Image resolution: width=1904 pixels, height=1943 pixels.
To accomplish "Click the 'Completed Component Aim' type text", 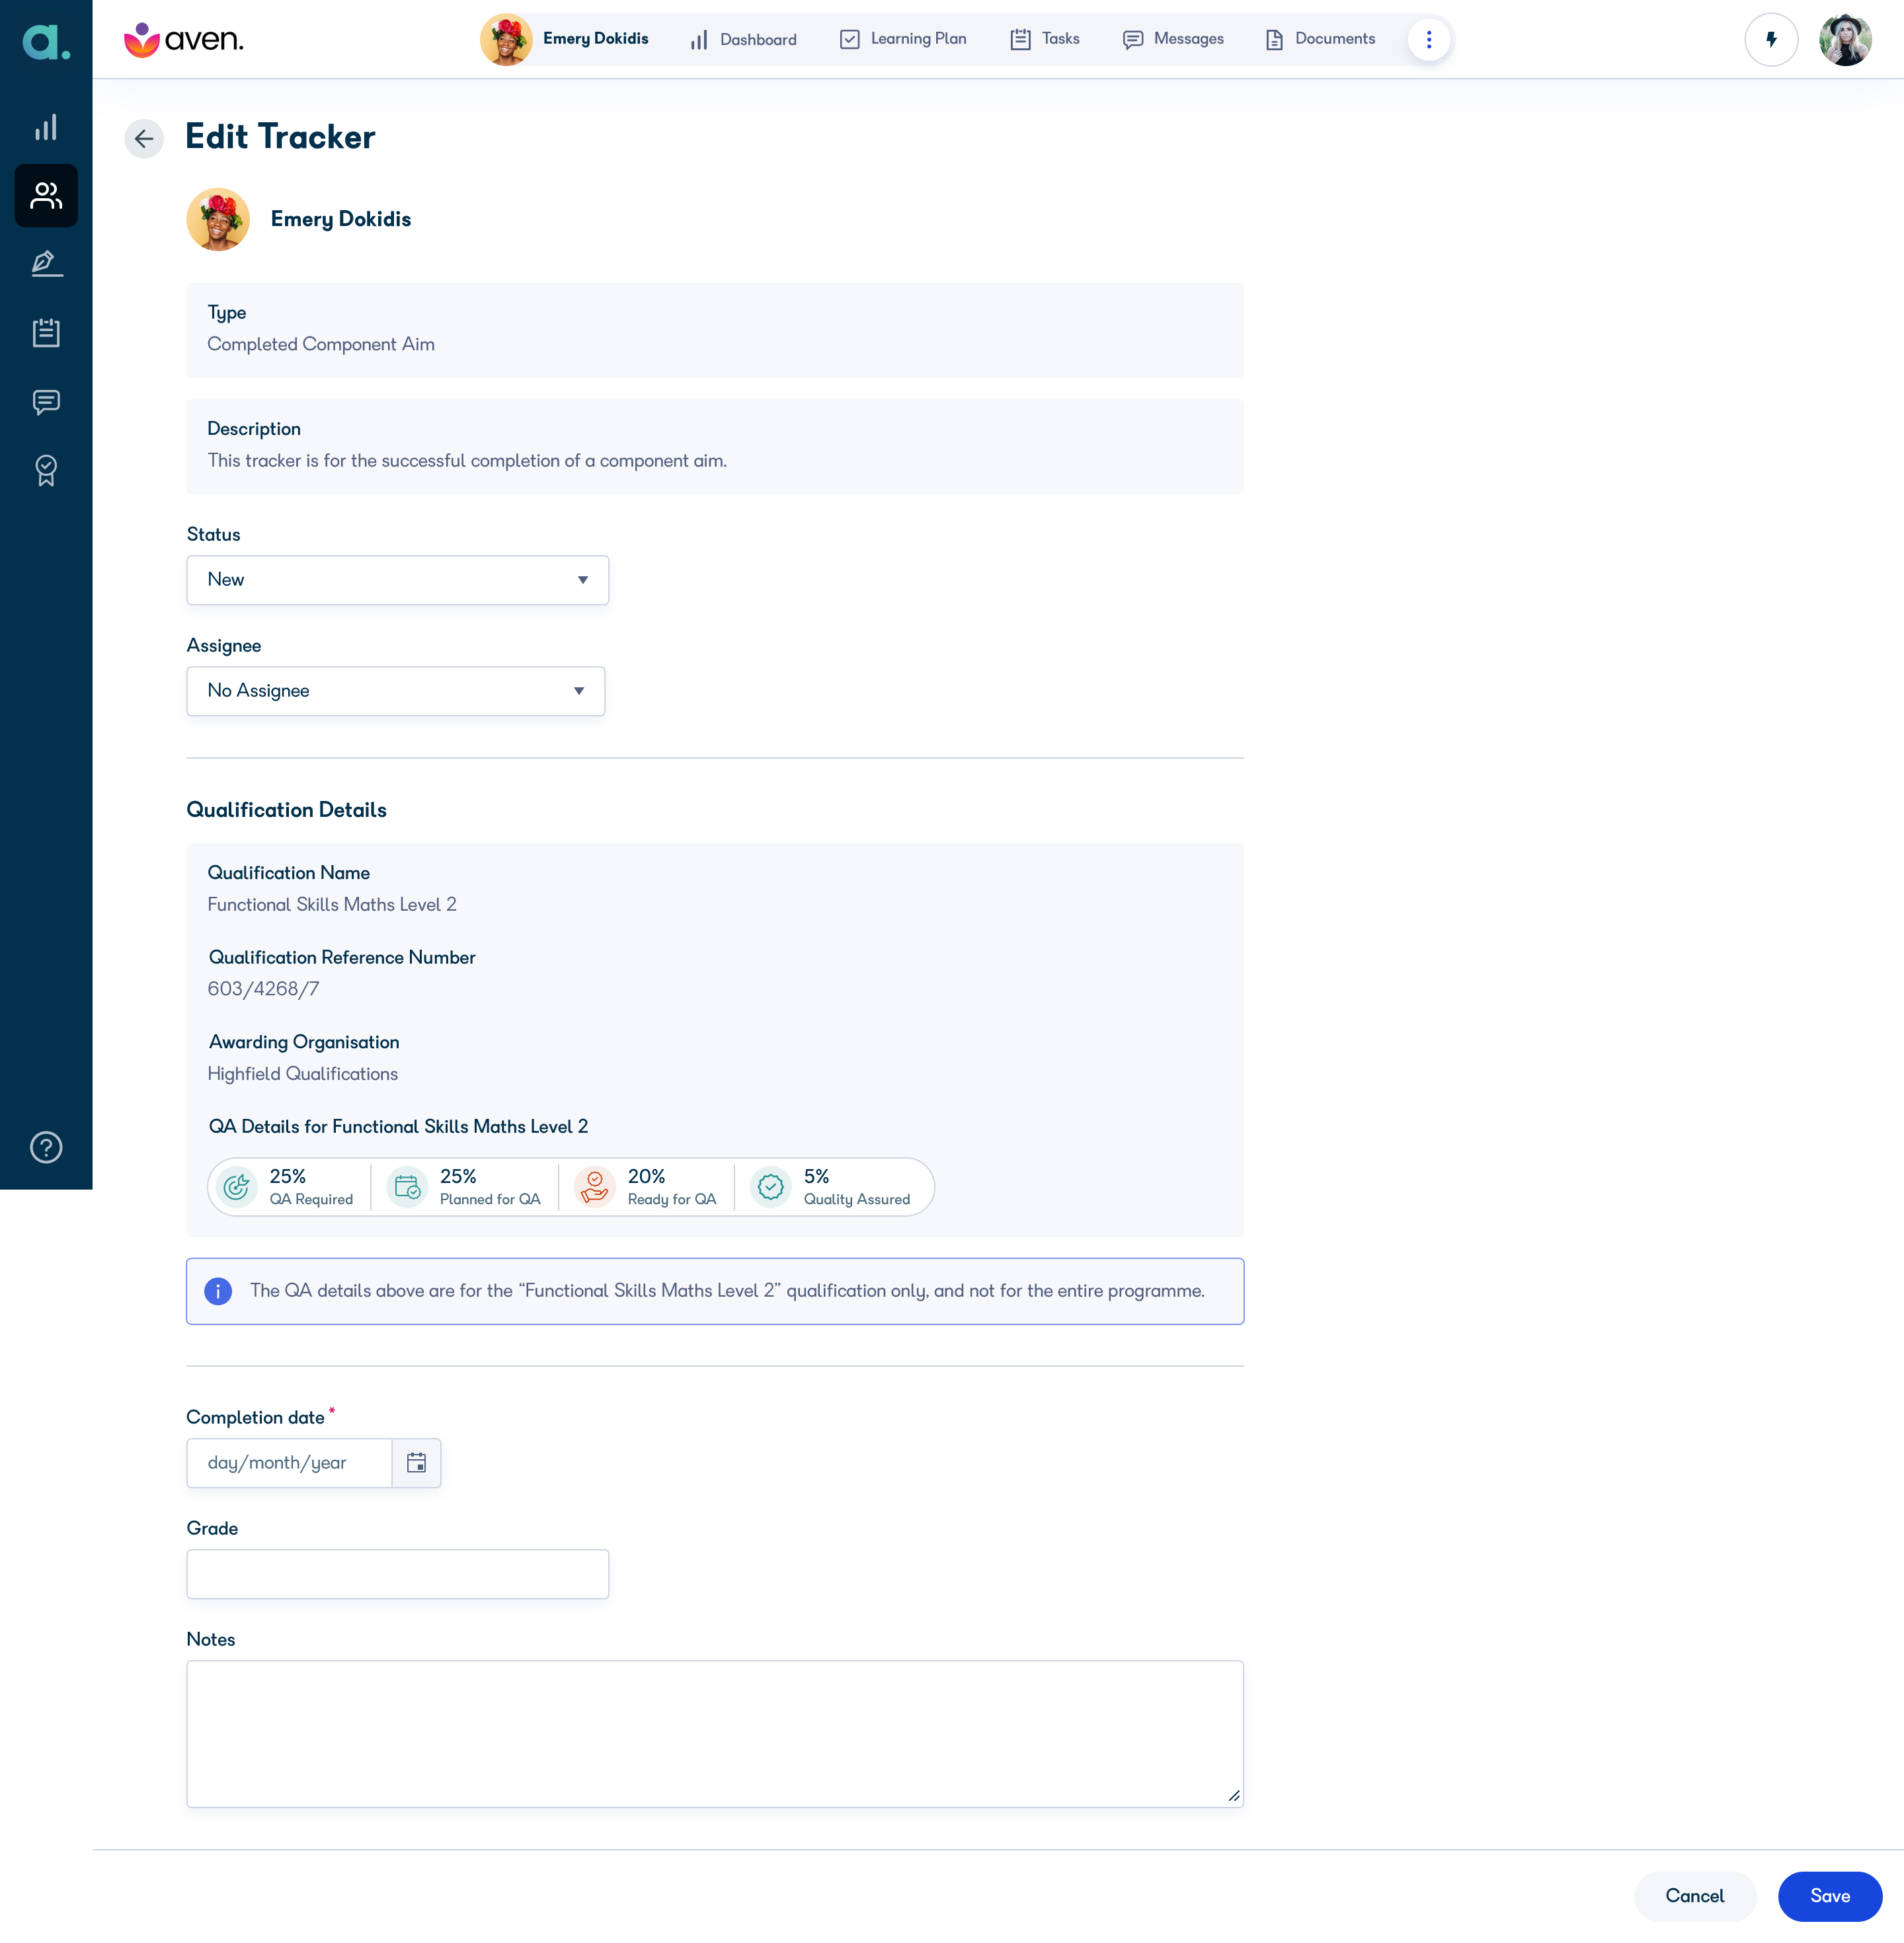I will [x=321, y=344].
